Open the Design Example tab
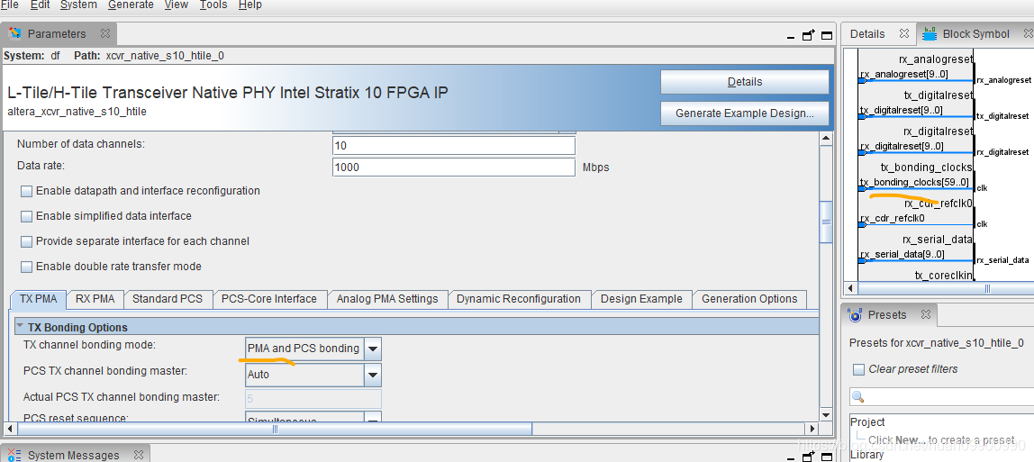Screen dimensions: 1034x462 point(641,299)
